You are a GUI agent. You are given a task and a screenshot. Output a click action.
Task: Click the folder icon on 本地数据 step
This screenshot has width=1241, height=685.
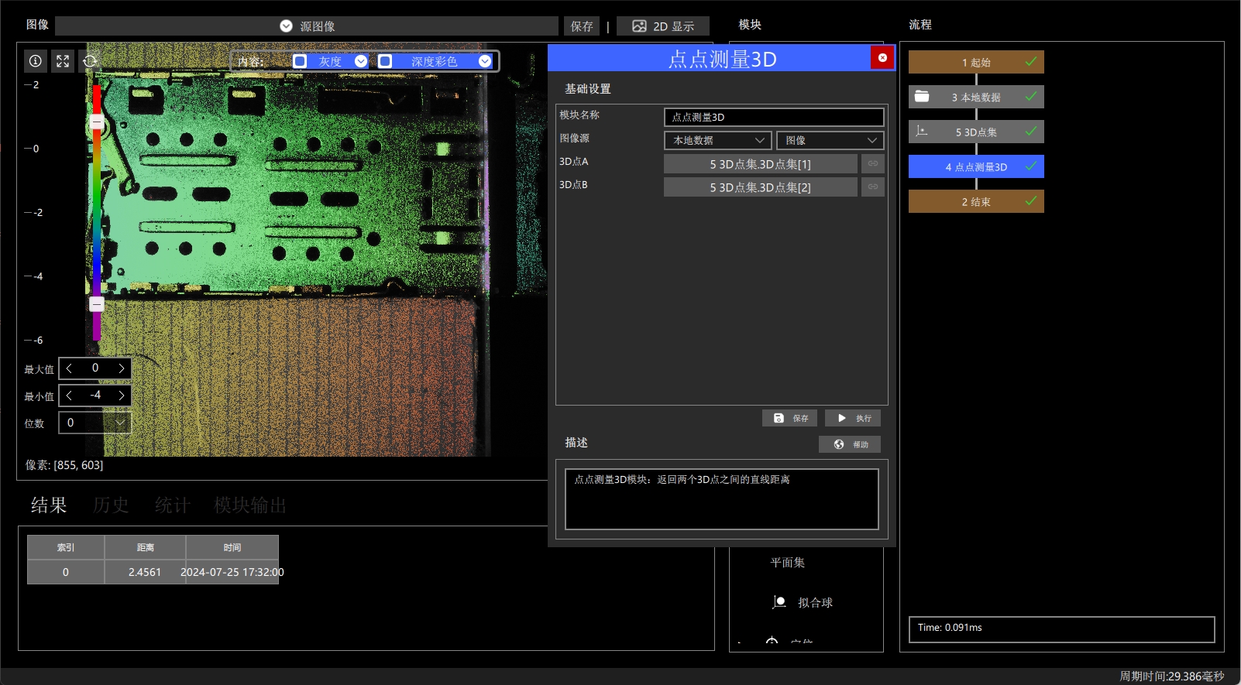click(922, 97)
